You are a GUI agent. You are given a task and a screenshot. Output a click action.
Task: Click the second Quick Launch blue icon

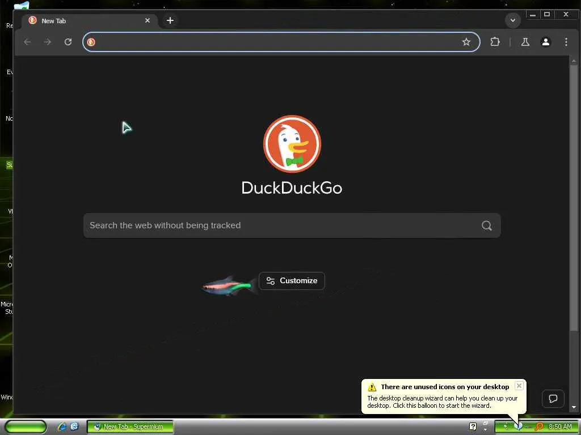point(74,427)
